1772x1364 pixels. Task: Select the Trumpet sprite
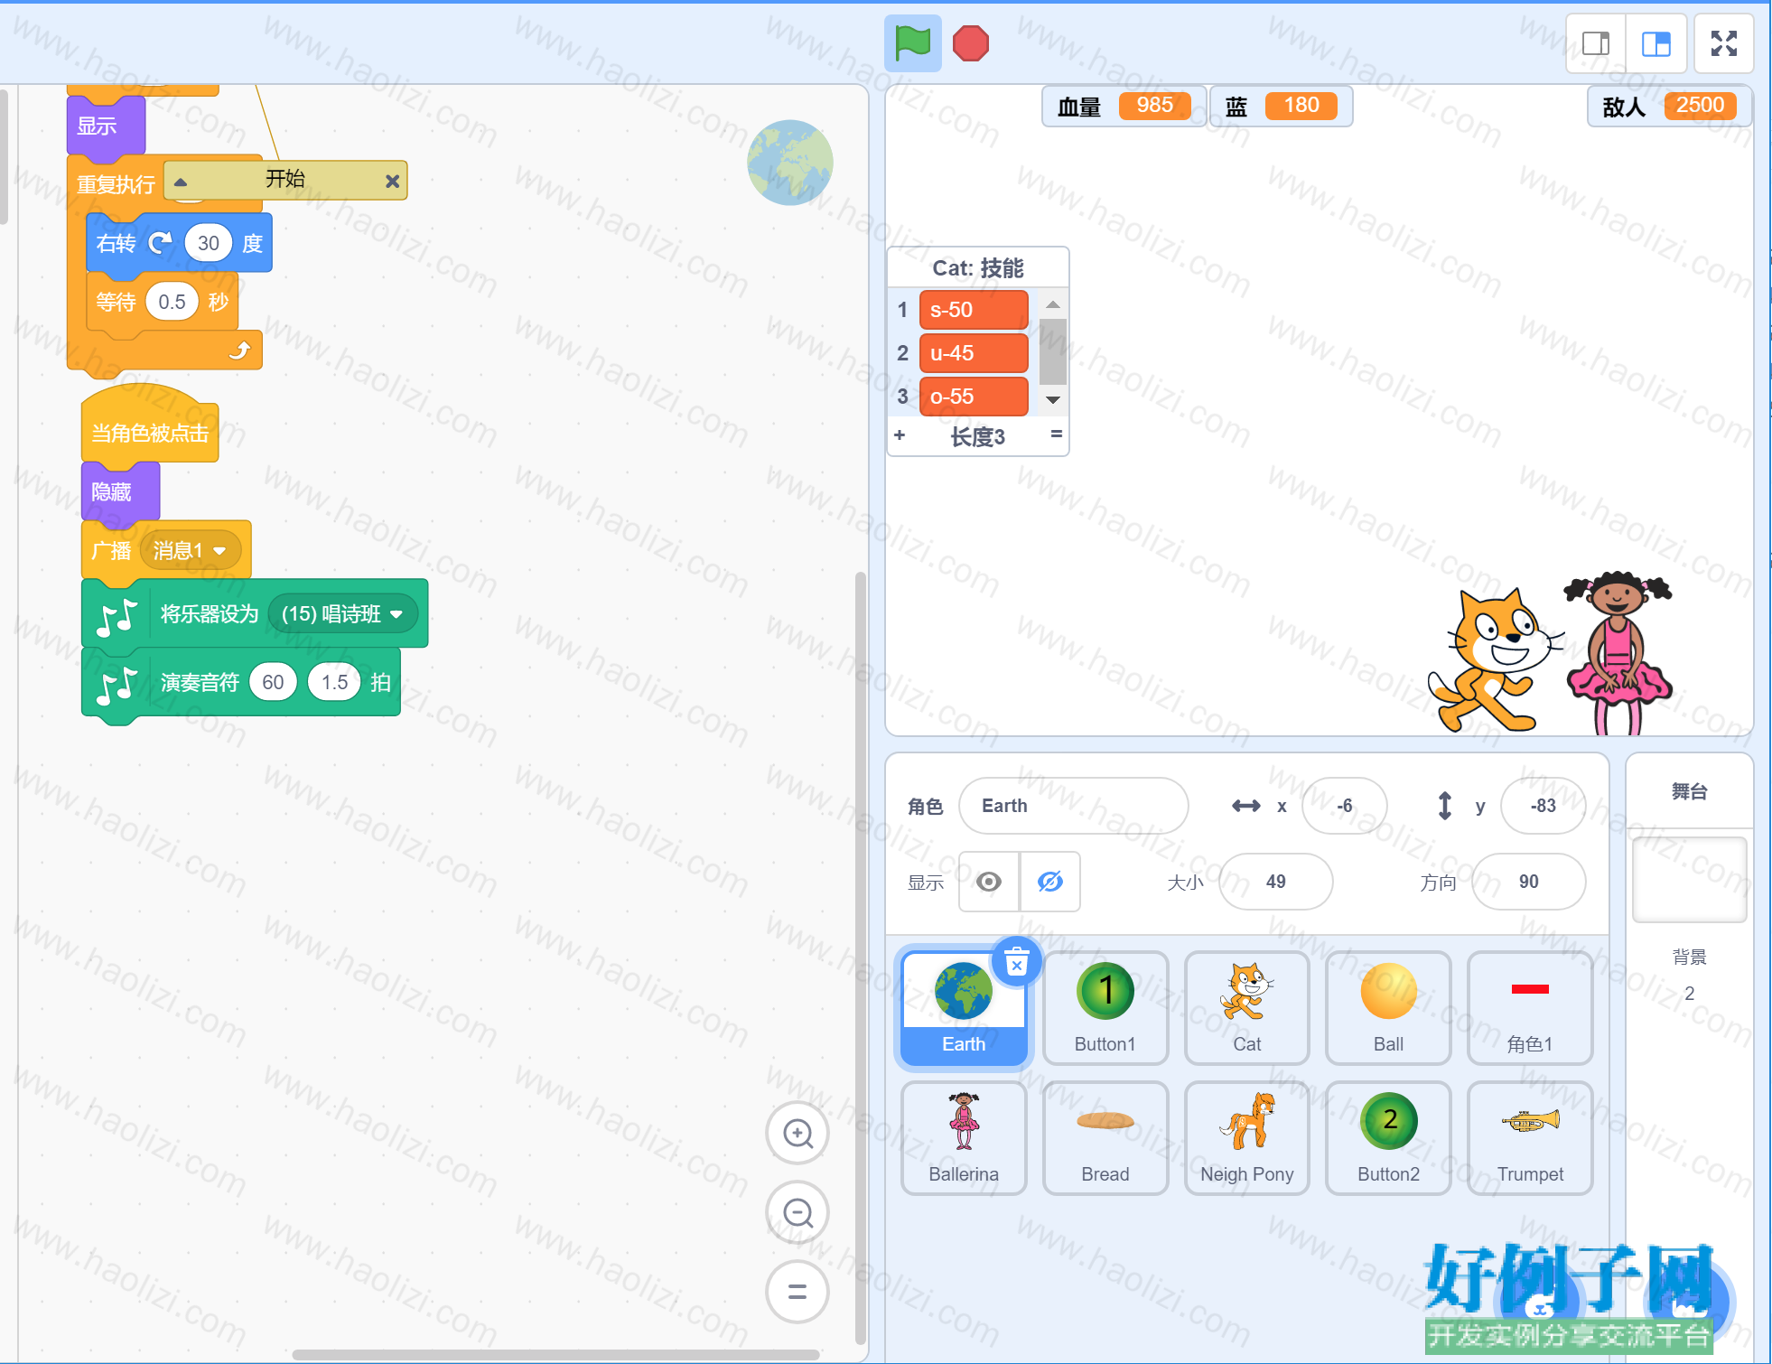pyautogui.click(x=1530, y=1138)
